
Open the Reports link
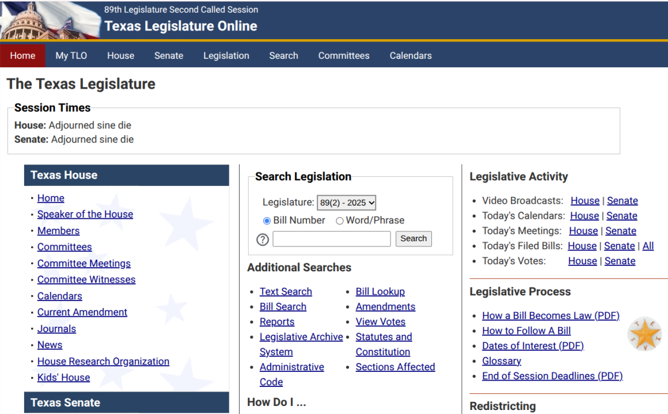click(x=277, y=322)
